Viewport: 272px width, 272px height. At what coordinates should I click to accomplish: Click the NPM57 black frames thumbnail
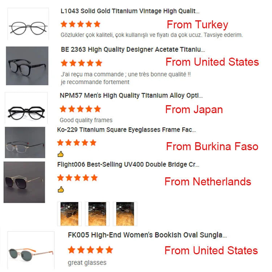pyautogui.click(x=26, y=108)
